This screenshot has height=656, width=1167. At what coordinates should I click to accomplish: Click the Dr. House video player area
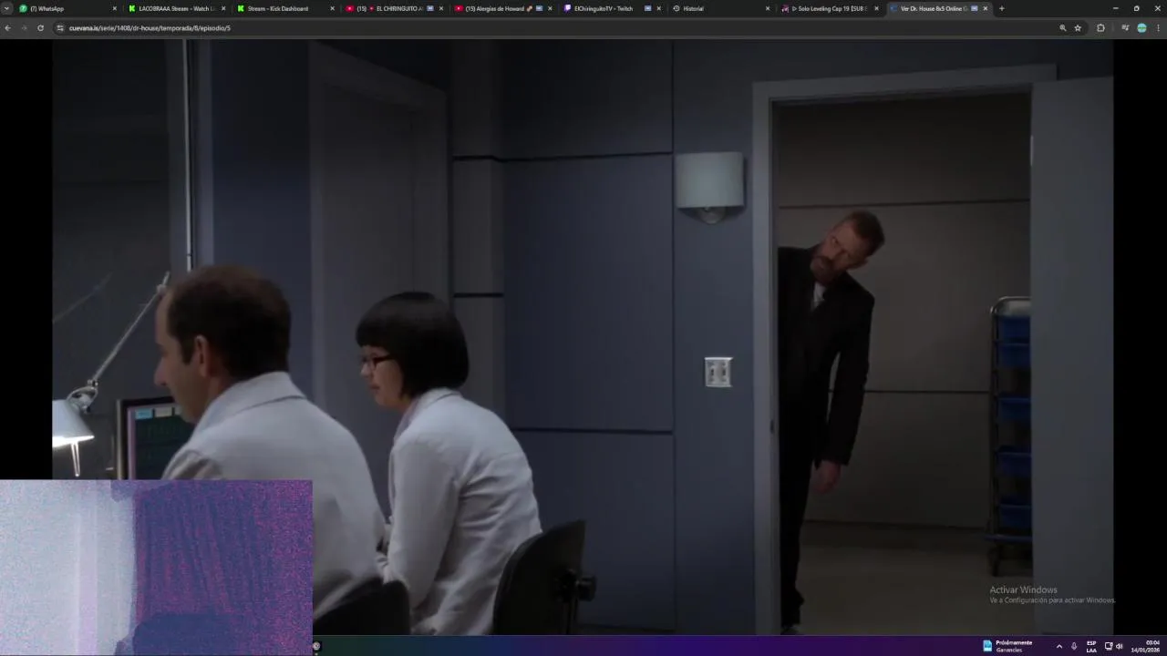583,337
